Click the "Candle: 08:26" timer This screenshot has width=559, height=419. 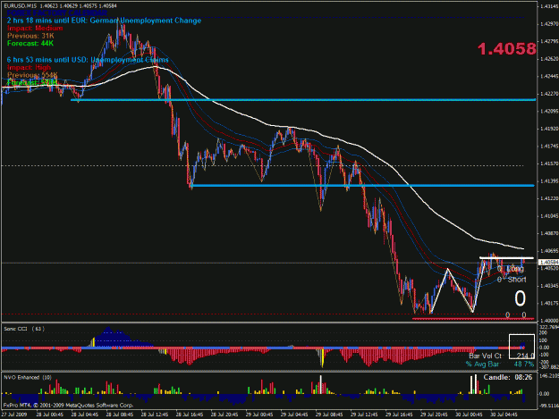point(508,377)
